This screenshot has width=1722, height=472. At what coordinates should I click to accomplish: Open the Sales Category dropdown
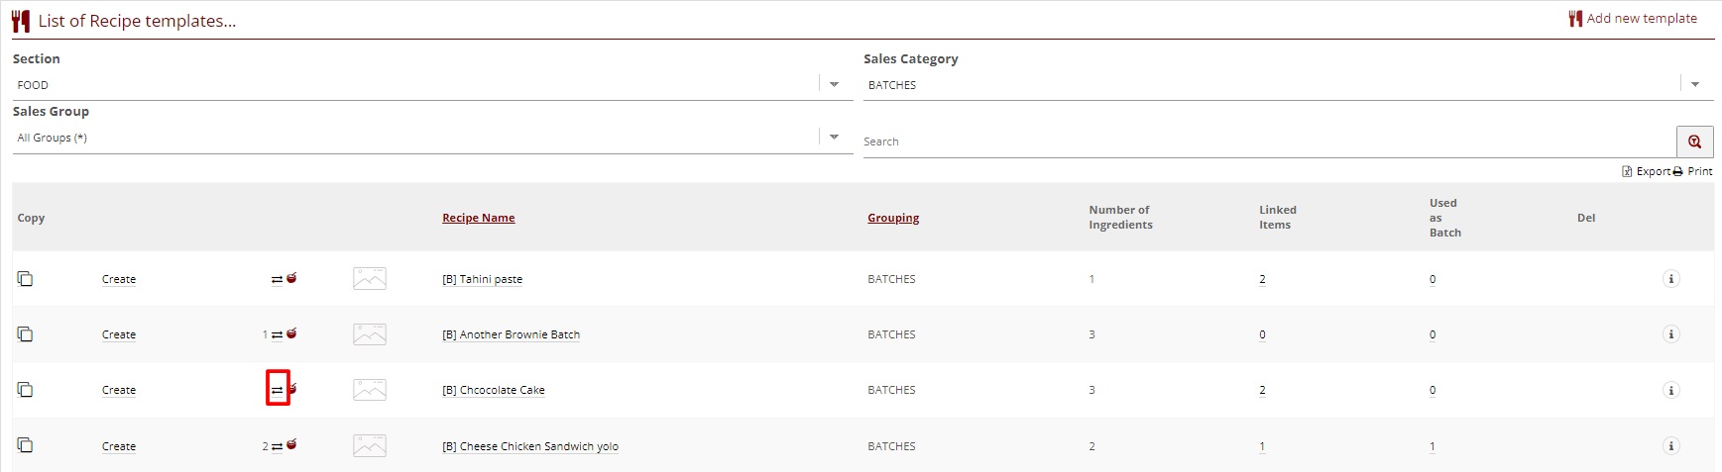pyautogui.click(x=1695, y=85)
